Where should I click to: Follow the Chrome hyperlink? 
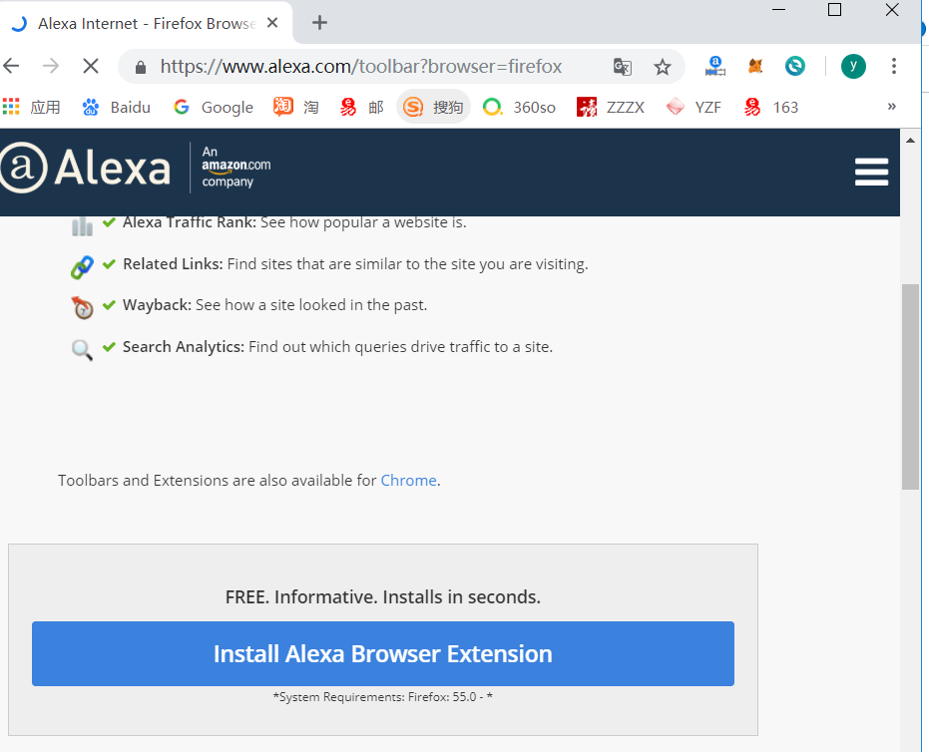pyautogui.click(x=408, y=481)
